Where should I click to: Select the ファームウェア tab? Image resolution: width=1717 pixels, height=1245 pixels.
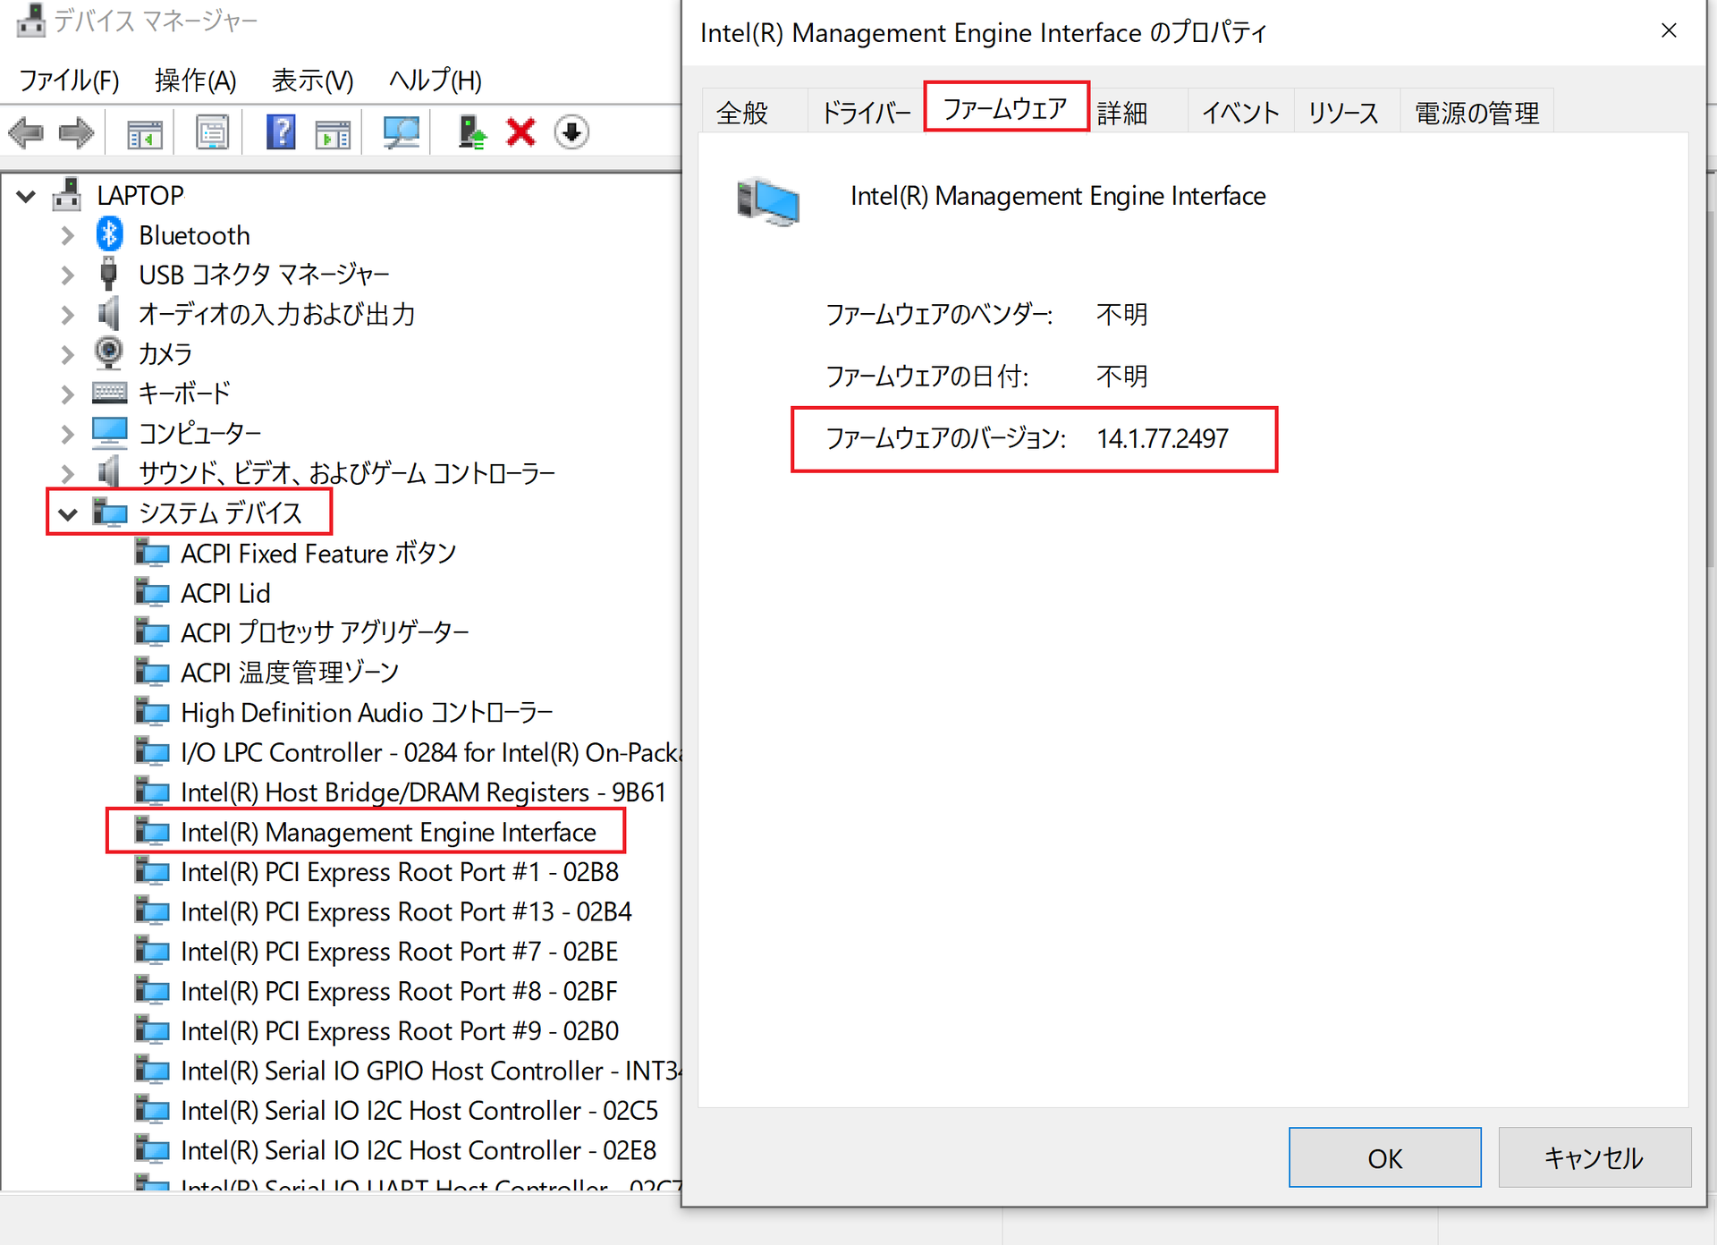pyautogui.click(x=1005, y=108)
